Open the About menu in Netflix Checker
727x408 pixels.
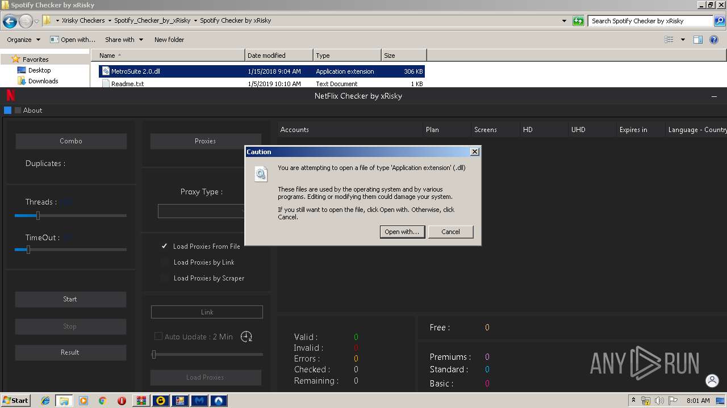point(32,110)
